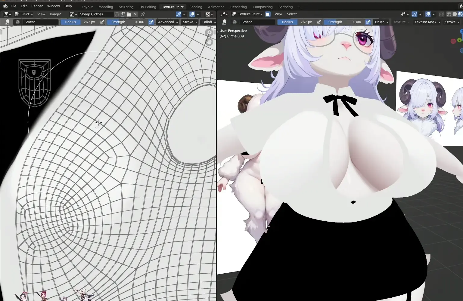Unlink the Sheep Clothes image
The height and width of the screenshot is (301, 463).
[x=135, y=14]
